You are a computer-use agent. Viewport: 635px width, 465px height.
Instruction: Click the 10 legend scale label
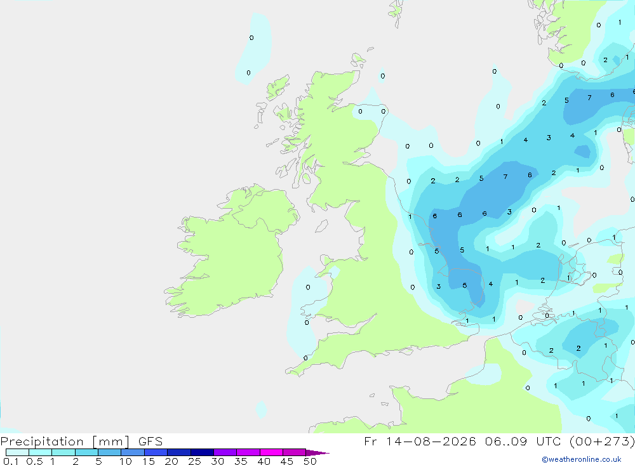tap(125, 461)
